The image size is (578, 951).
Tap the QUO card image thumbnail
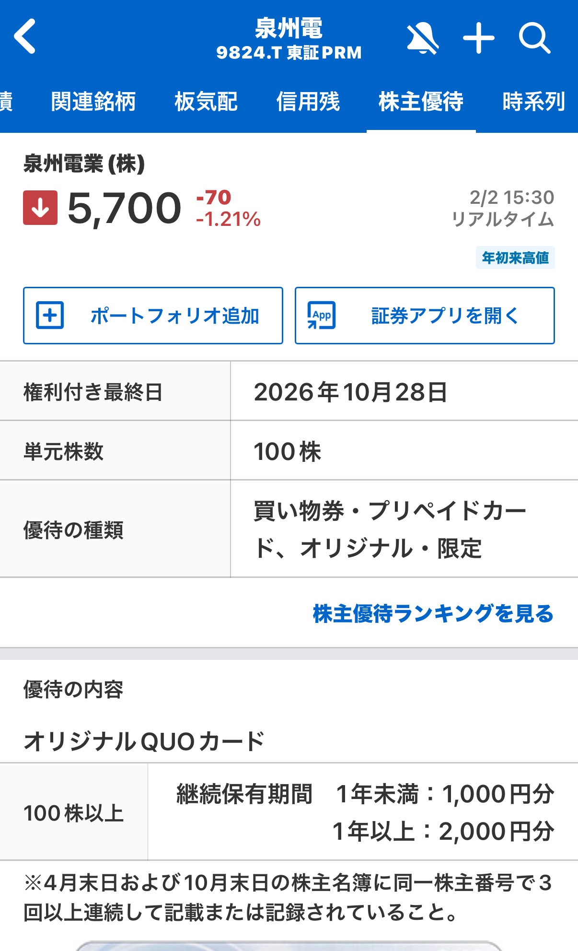coord(289,946)
